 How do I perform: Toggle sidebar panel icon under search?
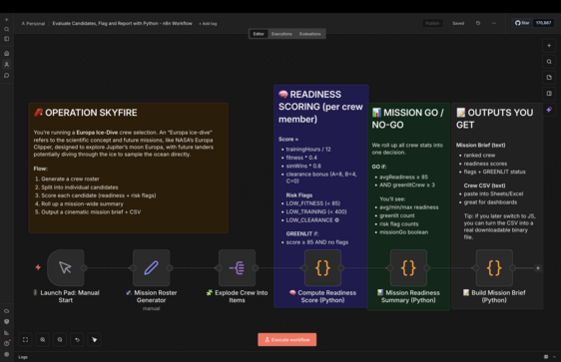point(6,39)
